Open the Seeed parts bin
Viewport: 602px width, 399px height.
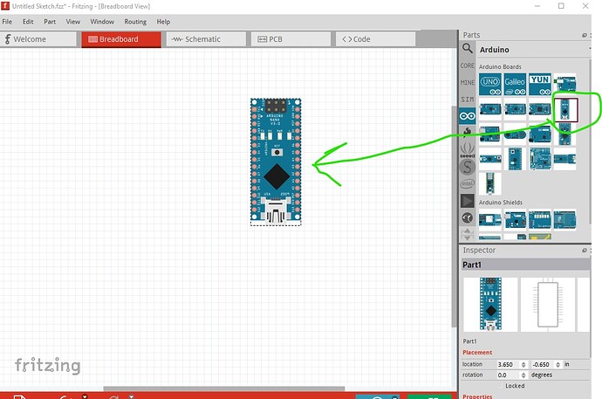468,150
